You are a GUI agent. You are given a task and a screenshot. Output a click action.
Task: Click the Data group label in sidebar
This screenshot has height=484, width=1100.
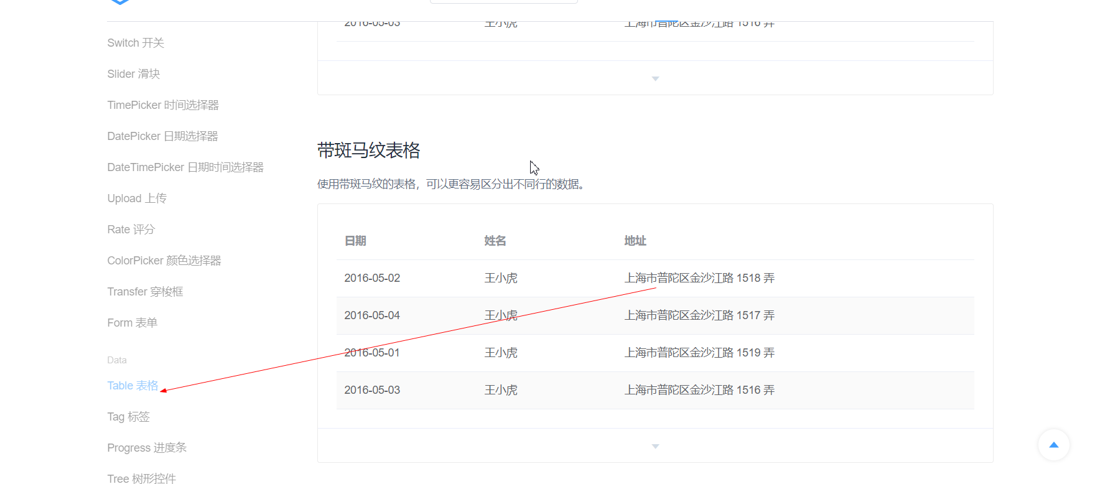coord(116,360)
